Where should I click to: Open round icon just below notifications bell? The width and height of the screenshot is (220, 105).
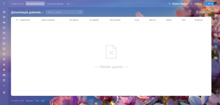click(216, 15)
